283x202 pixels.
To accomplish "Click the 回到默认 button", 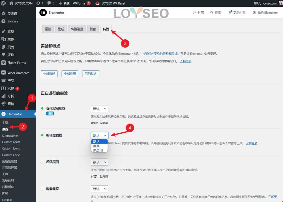I will click(91, 74).
